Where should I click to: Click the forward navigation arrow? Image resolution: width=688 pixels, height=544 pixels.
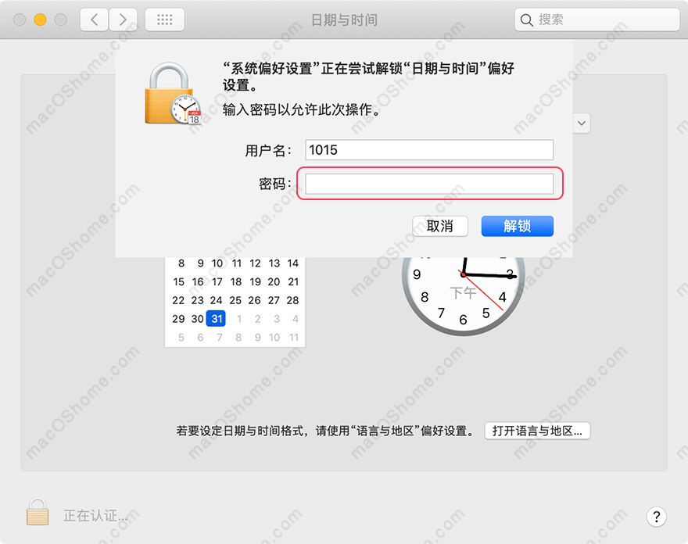pos(123,20)
